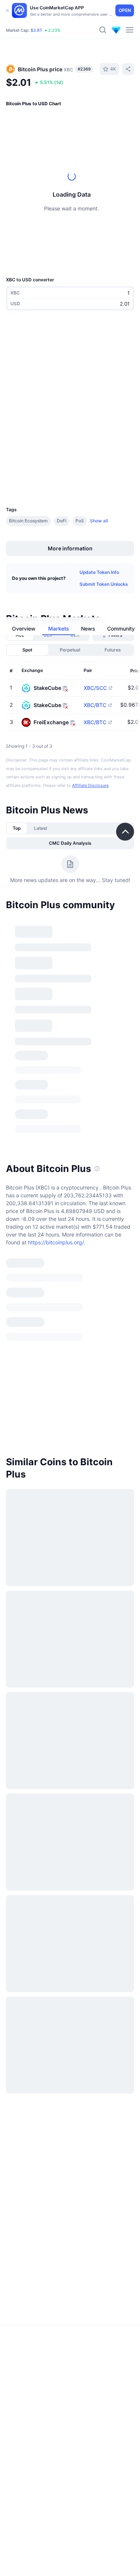Viewport: 140px width, 2576px height.
Task: Open the CoinMarketCap app via OPEN button
Action: [125, 10]
